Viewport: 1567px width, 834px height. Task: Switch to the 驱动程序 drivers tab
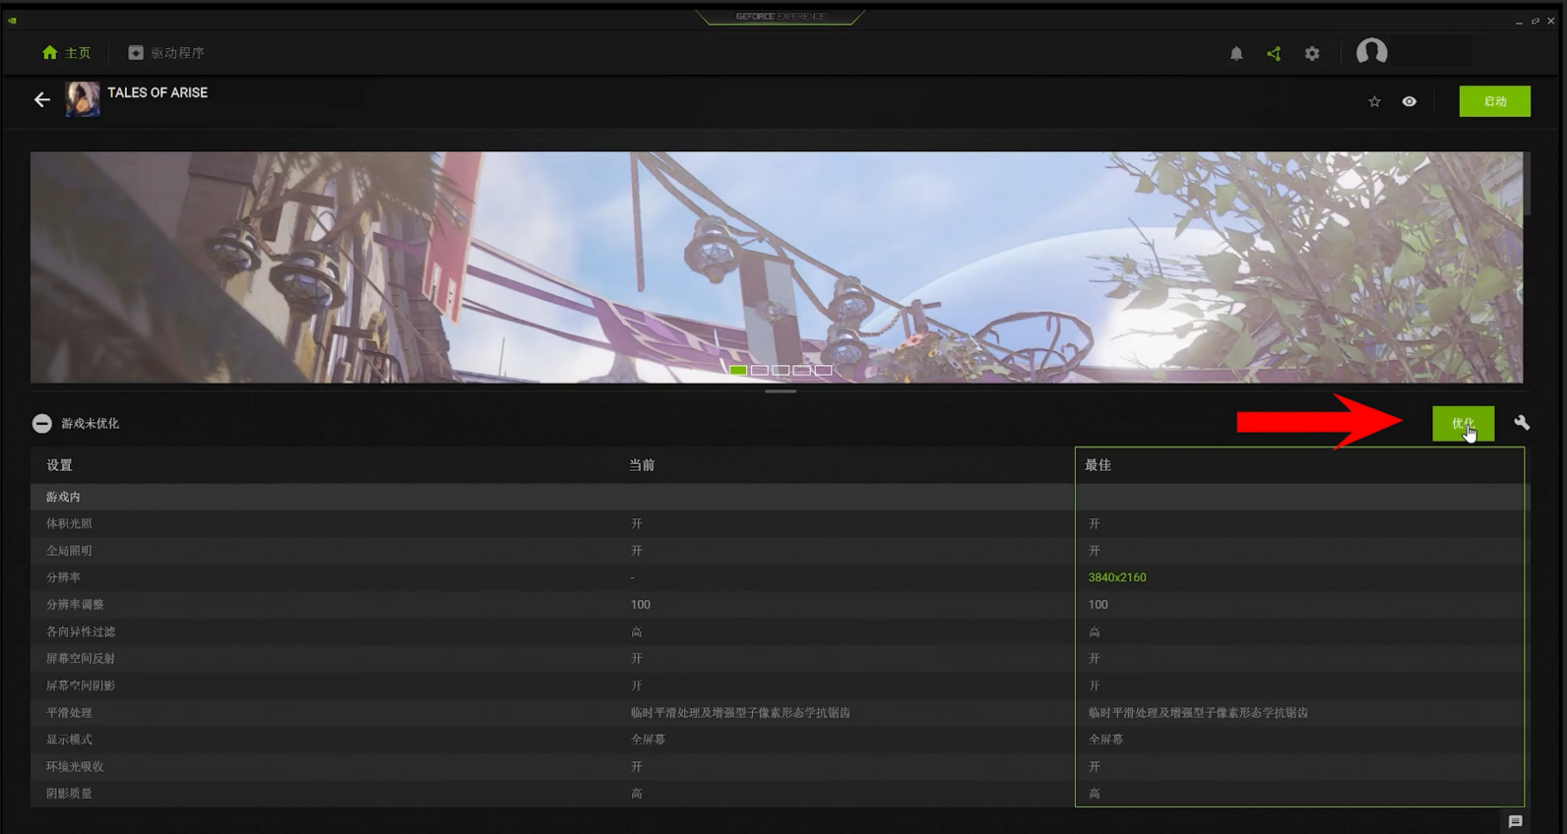click(x=166, y=53)
